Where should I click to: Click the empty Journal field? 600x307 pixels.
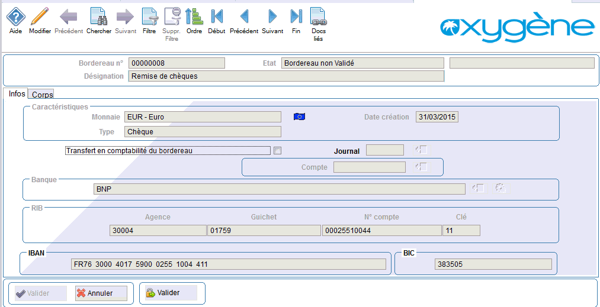[x=385, y=150]
